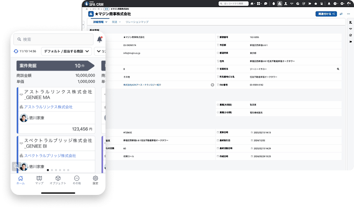Screen dimensions: 354x209
Task: Expand the 詳細情報 tab dropdown
Action: 106,22
